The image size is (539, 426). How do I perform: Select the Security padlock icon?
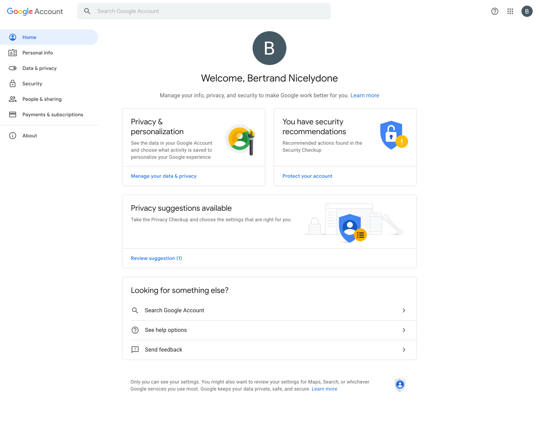(13, 83)
